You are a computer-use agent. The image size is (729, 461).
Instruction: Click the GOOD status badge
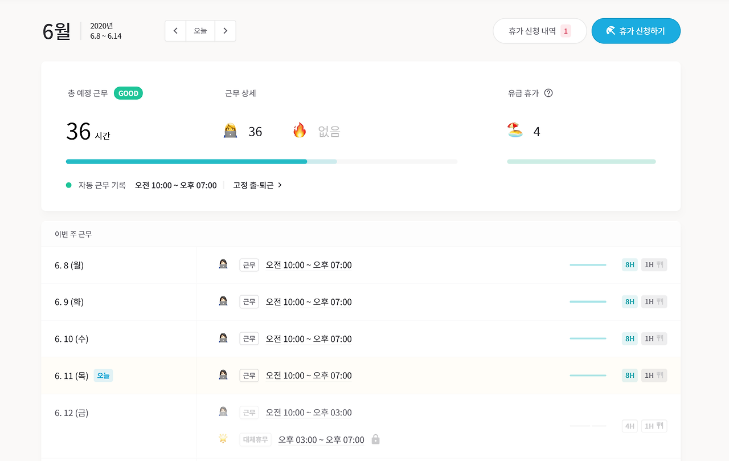128,93
